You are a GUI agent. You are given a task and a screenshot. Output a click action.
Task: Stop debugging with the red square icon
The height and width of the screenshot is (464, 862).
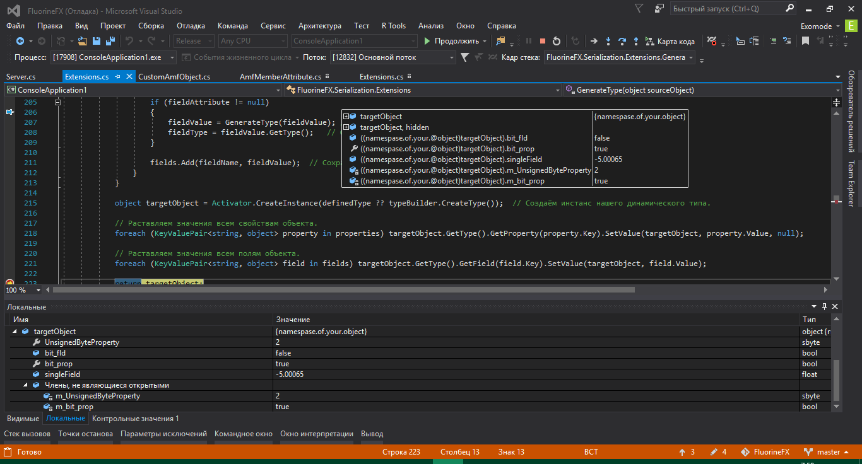click(543, 41)
